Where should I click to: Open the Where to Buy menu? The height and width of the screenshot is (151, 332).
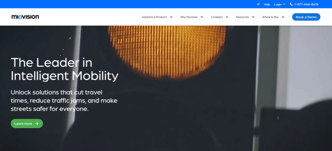click(270, 17)
